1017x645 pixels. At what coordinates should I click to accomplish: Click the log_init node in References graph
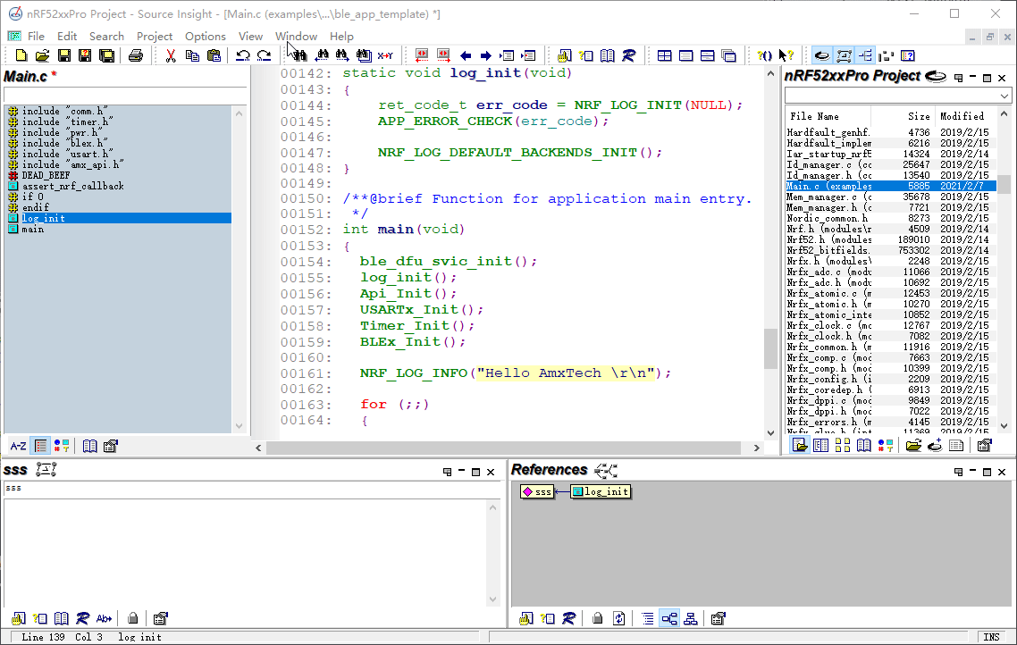(601, 491)
